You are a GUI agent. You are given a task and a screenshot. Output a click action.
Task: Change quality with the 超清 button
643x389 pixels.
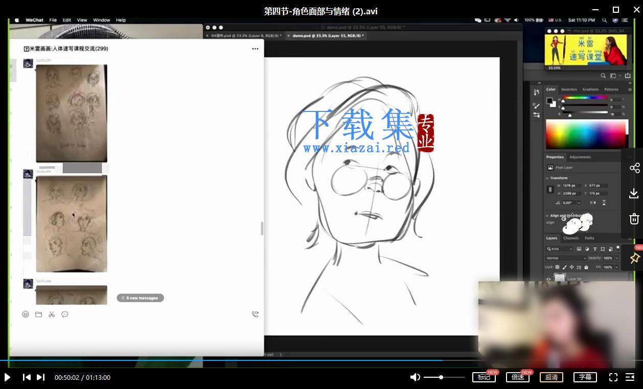click(x=552, y=377)
